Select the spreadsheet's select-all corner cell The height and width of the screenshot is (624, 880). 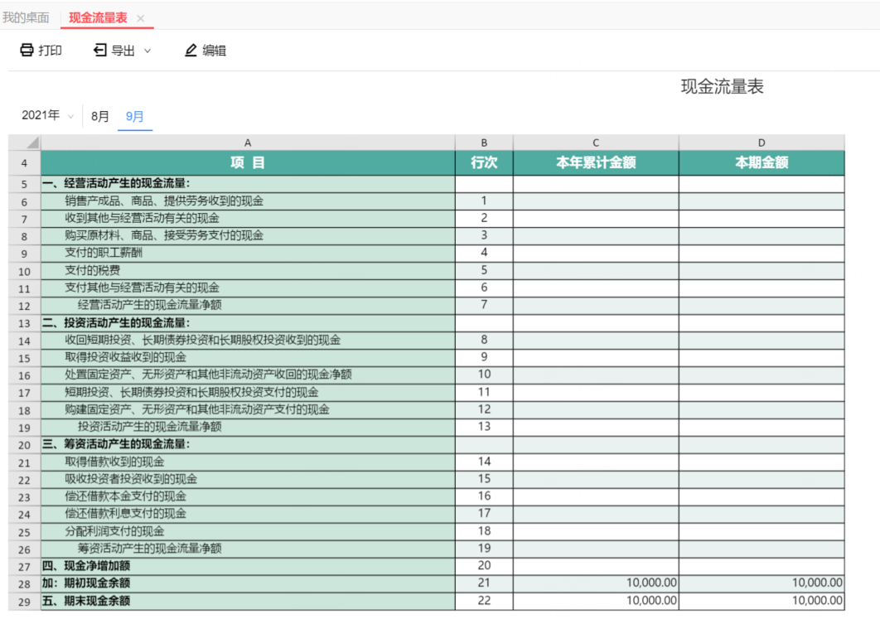point(25,143)
